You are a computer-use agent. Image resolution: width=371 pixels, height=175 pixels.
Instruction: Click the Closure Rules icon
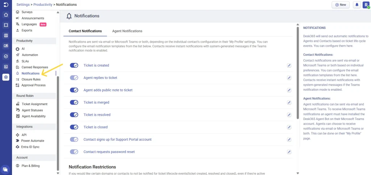(17, 79)
